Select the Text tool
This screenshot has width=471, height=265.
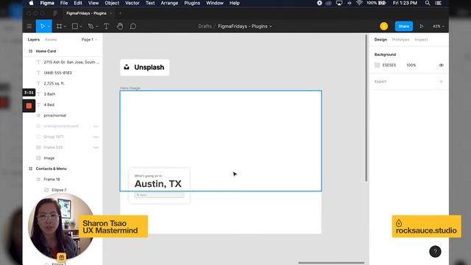[x=106, y=26]
